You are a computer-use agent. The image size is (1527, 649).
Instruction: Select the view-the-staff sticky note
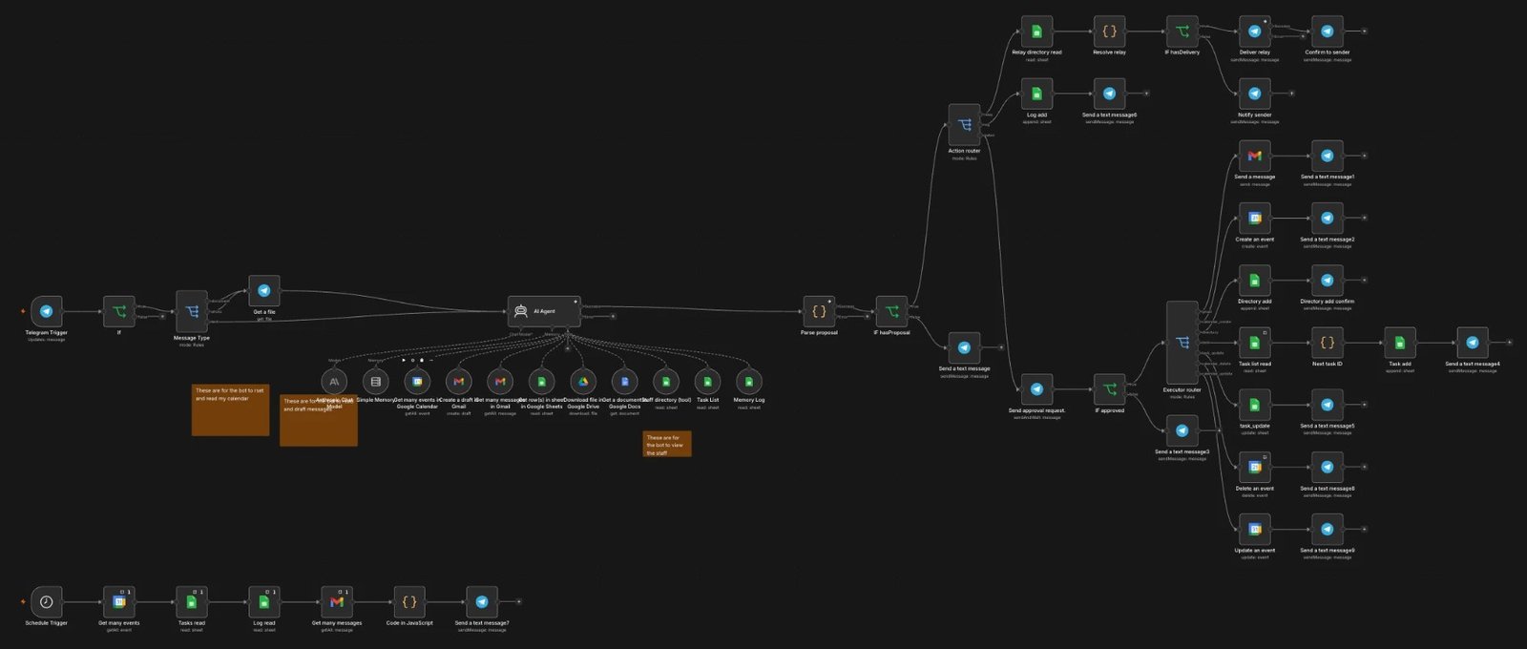tap(667, 444)
